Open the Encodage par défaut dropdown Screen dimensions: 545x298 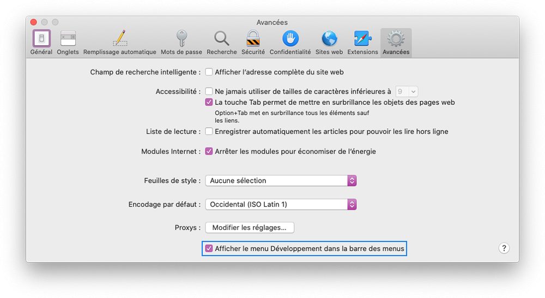point(281,204)
